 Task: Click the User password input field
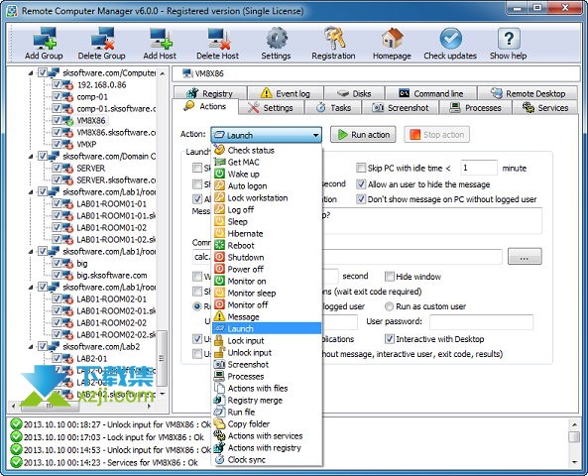point(481,322)
